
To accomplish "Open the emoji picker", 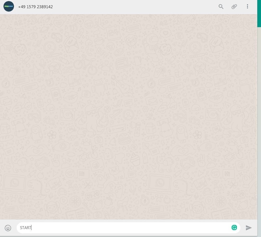I will (x=8, y=228).
